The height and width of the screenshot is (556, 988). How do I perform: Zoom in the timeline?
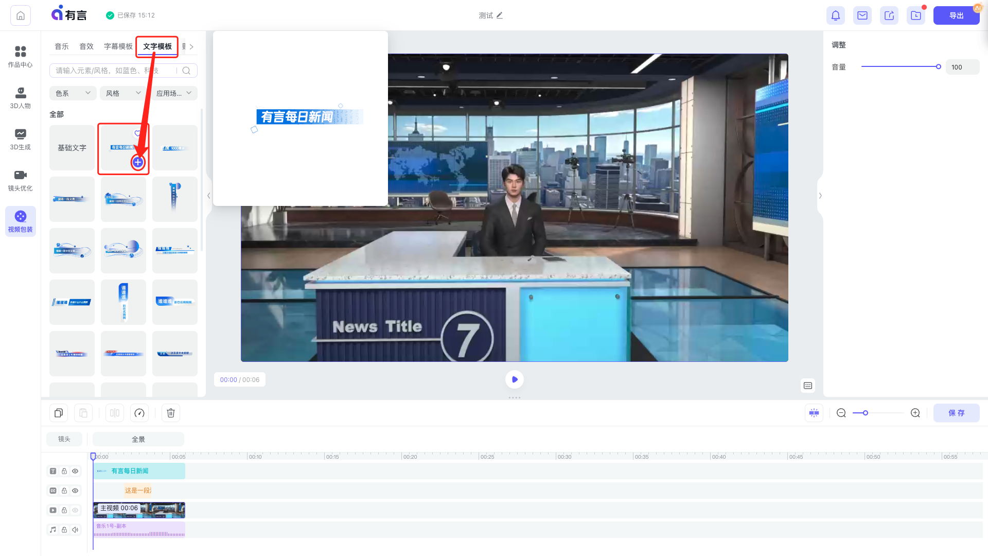[x=915, y=413]
